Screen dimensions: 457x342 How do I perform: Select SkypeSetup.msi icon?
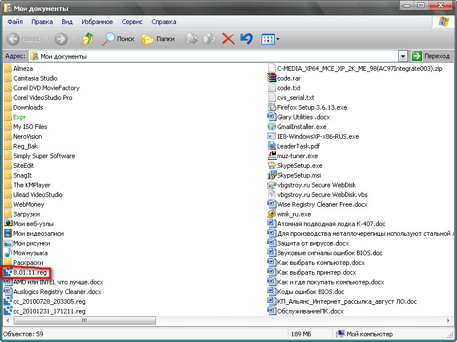click(x=272, y=175)
